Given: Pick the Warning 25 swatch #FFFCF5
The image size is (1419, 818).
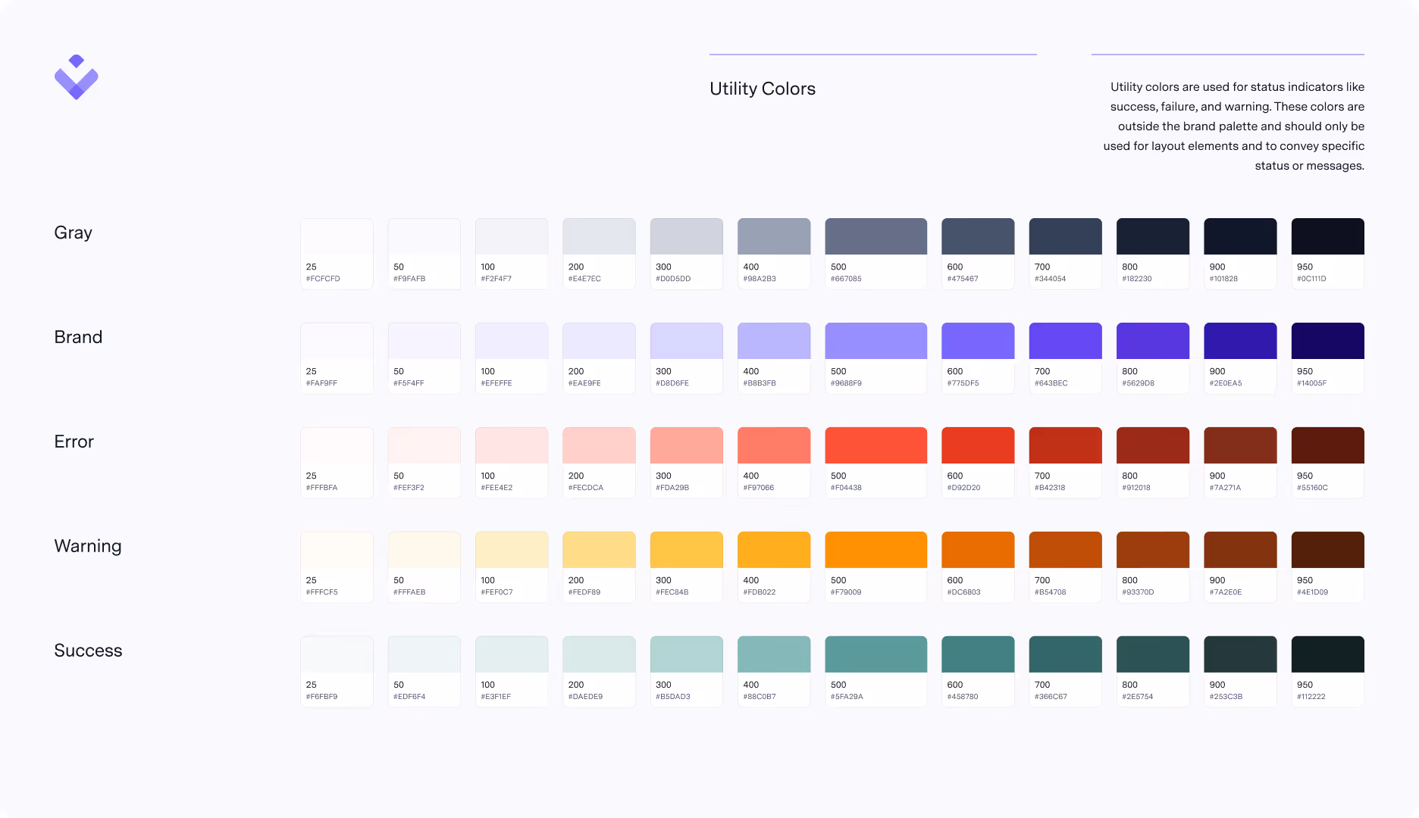Looking at the screenshot, I should click(337, 567).
